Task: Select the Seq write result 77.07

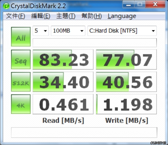Action: tap(126, 59)
